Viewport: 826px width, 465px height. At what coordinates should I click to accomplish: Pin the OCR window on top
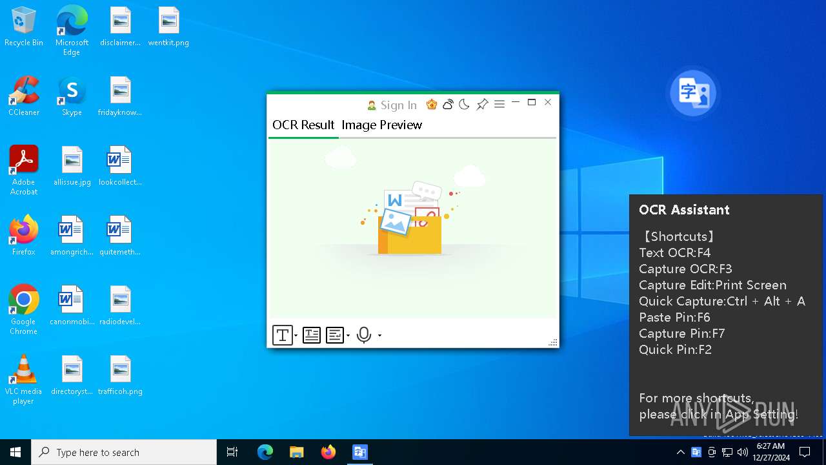[x=482, y=105]
